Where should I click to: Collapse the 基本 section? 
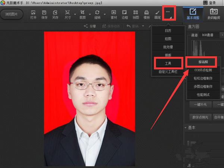186,128
